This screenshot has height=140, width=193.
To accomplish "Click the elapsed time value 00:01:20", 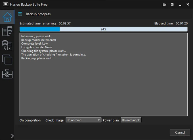I will pyautogui.click(x=182, y=23).
